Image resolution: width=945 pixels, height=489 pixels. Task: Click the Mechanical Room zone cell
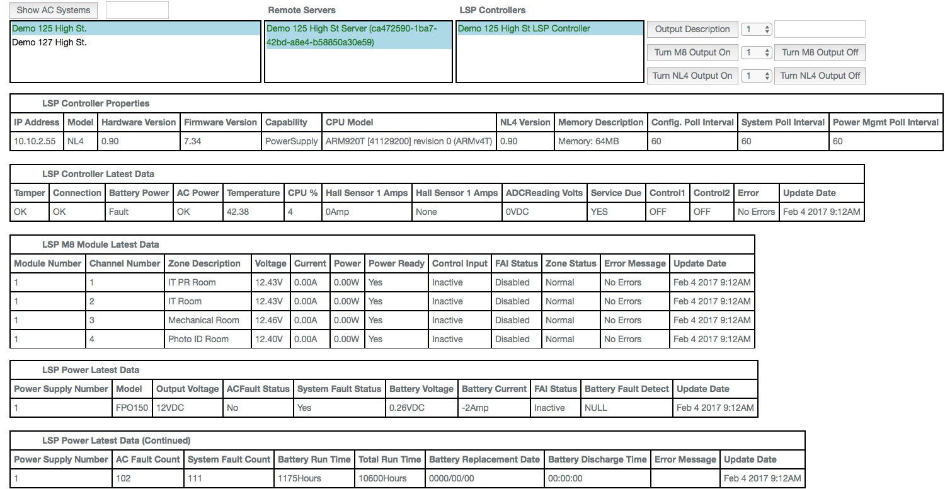pos(203,321)
